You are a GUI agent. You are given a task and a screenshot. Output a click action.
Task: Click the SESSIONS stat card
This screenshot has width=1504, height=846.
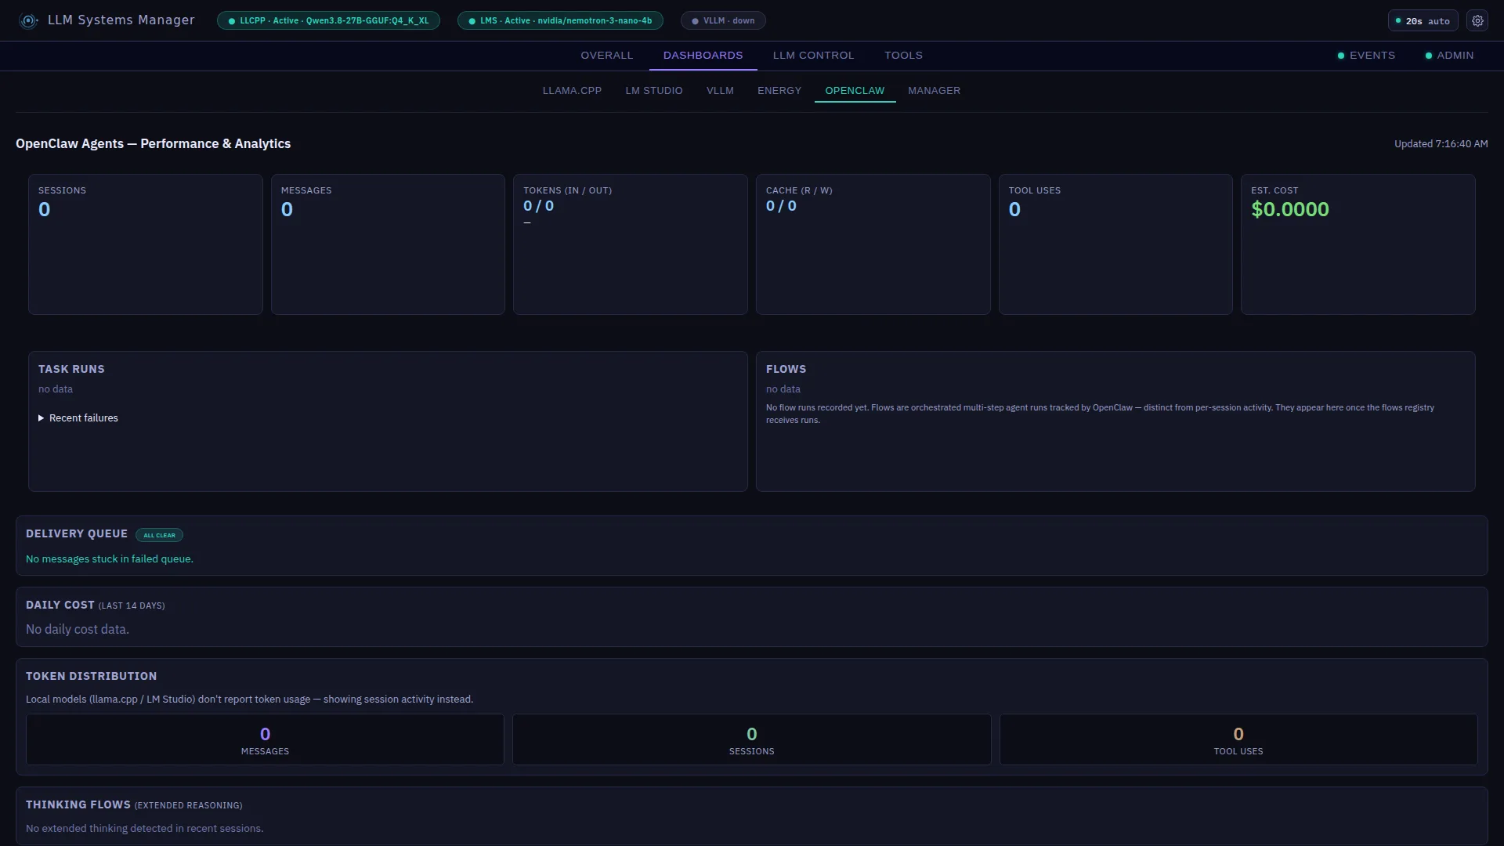click(146, 244)
